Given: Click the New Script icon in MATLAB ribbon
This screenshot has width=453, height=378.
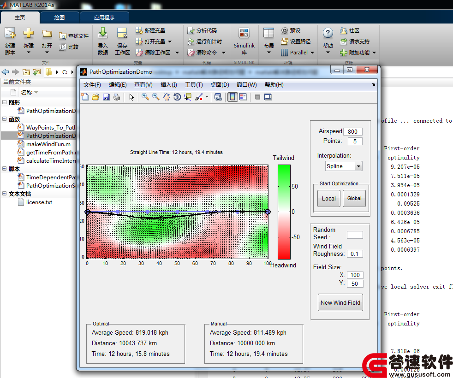Looking at the screenshot, I should click(x=10, y=34).
